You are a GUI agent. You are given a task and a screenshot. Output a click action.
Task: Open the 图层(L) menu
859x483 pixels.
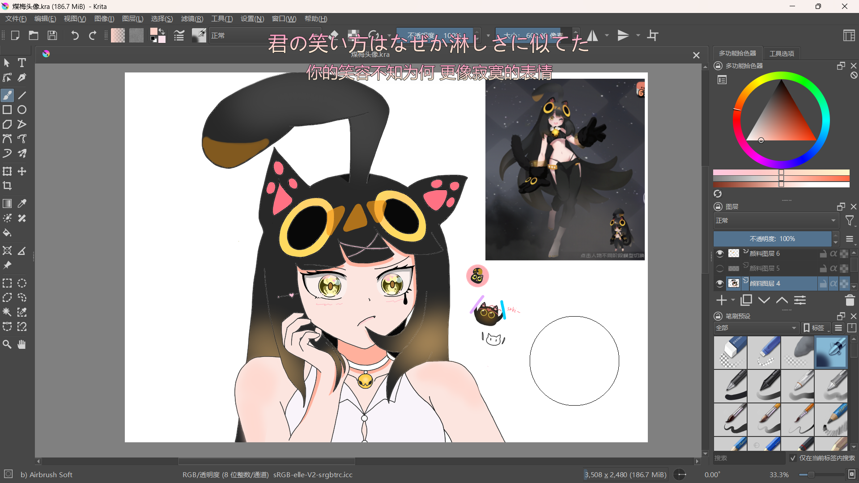[133, 19]
